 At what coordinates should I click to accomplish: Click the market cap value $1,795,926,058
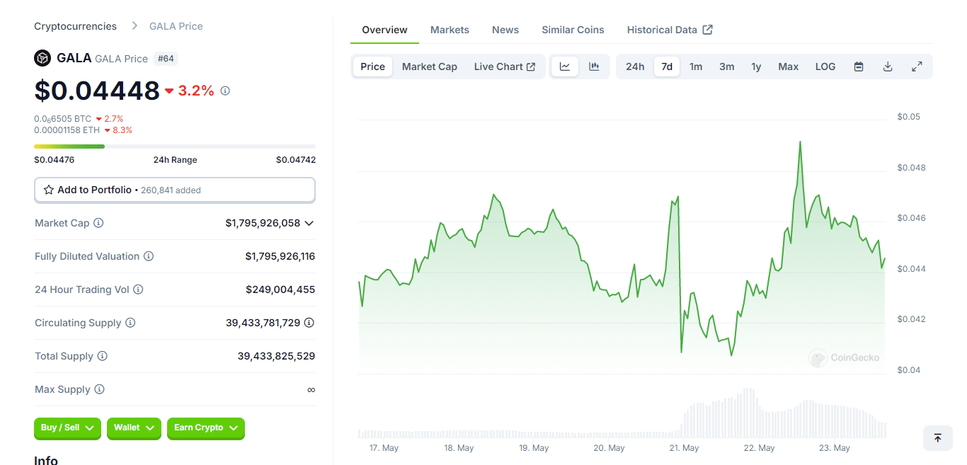263,223
